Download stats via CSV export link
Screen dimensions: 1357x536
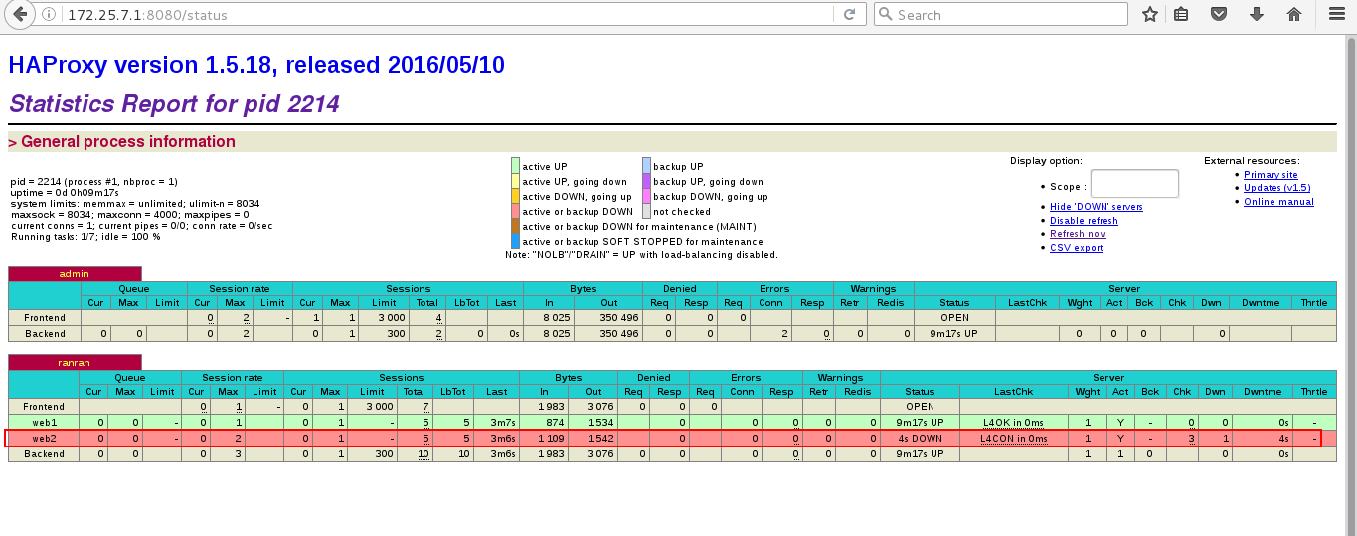pyautogui.click(x=1076, y=248)
